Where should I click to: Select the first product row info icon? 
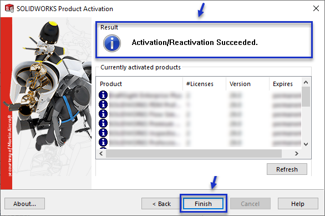point(103,95)
